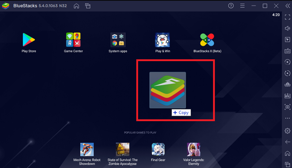Click the Install APK icon
This screenshot has height=168, width=292.
pyautogui.click(x=287, y=96)
